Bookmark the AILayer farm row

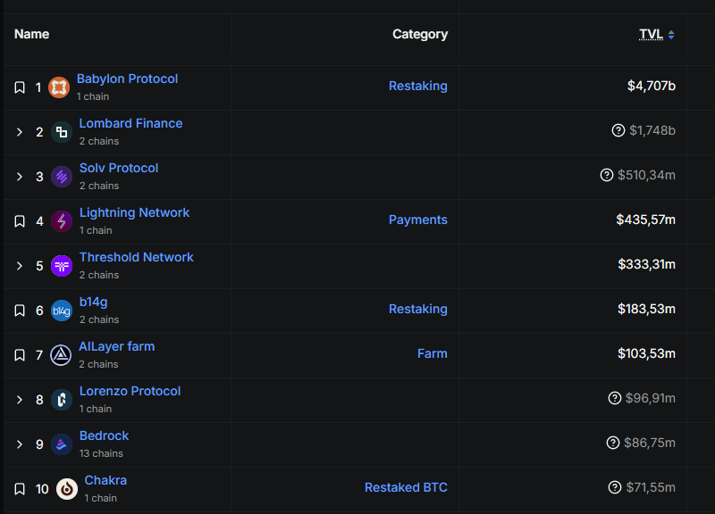click(x=20, y=355)
